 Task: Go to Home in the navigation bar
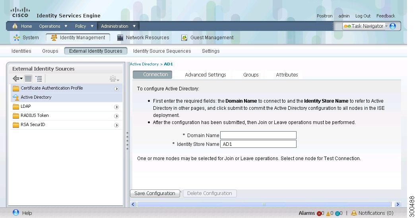(x=27, y=26)
